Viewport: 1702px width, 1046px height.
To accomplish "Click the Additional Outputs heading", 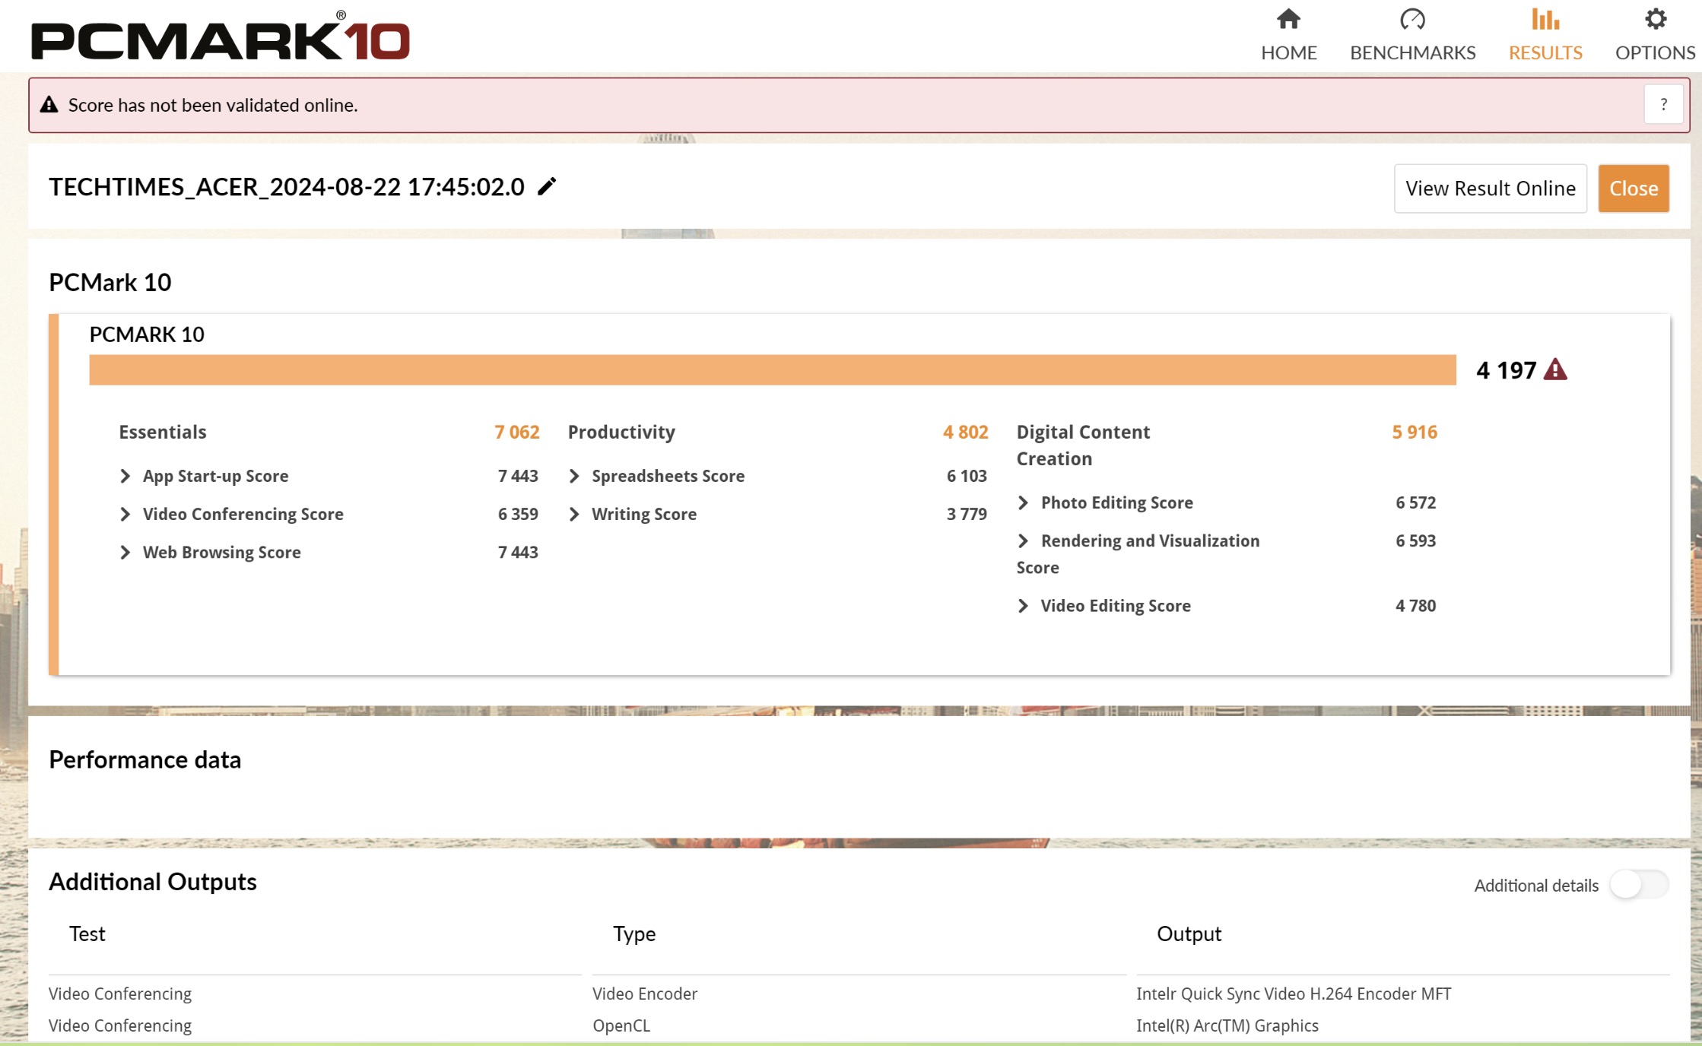I will click(153, 882).
